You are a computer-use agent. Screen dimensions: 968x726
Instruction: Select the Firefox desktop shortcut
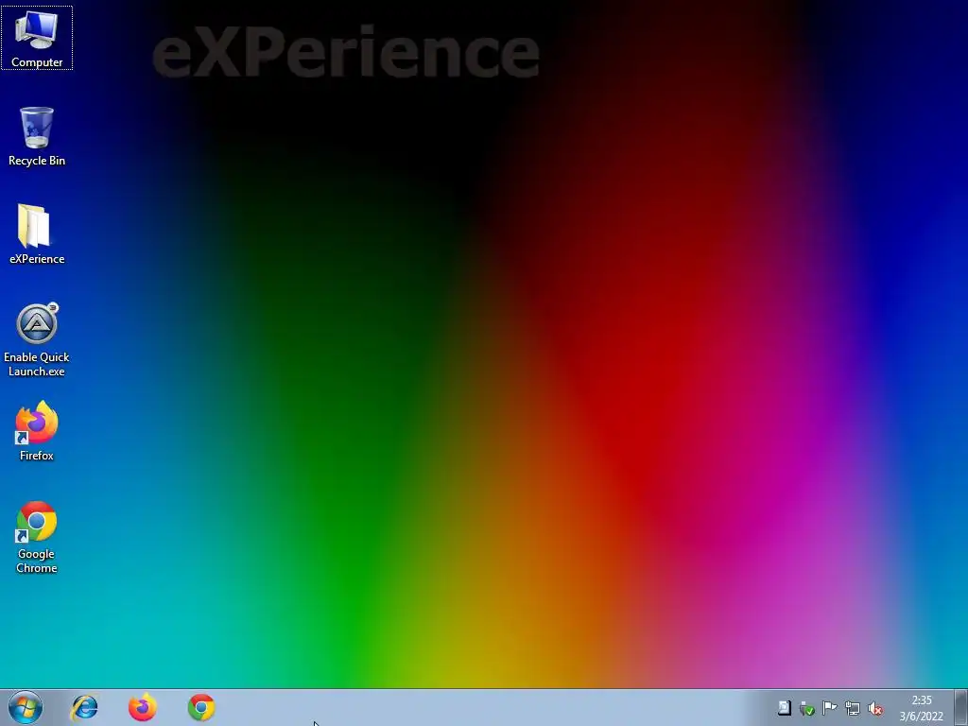[37, 431]
